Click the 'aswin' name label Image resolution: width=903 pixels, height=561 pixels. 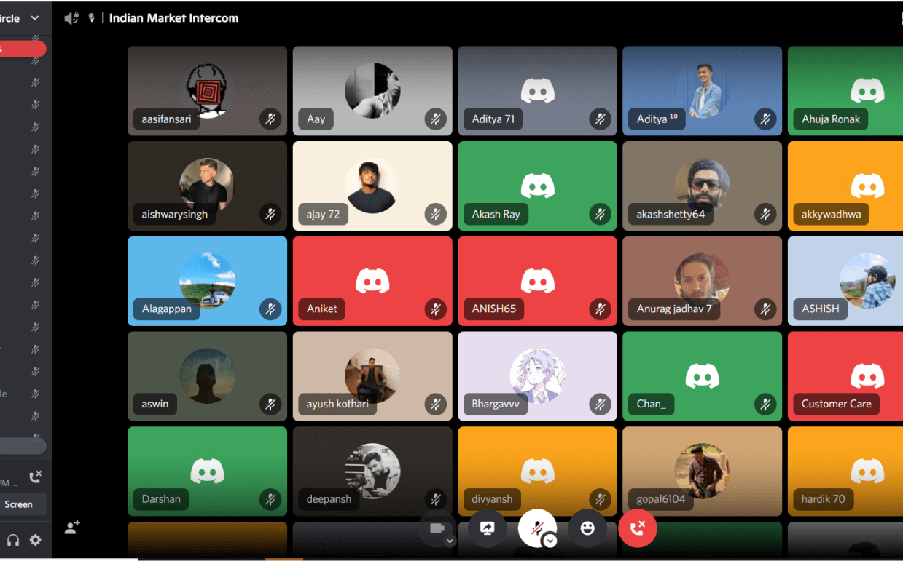(x=155, y=404)
